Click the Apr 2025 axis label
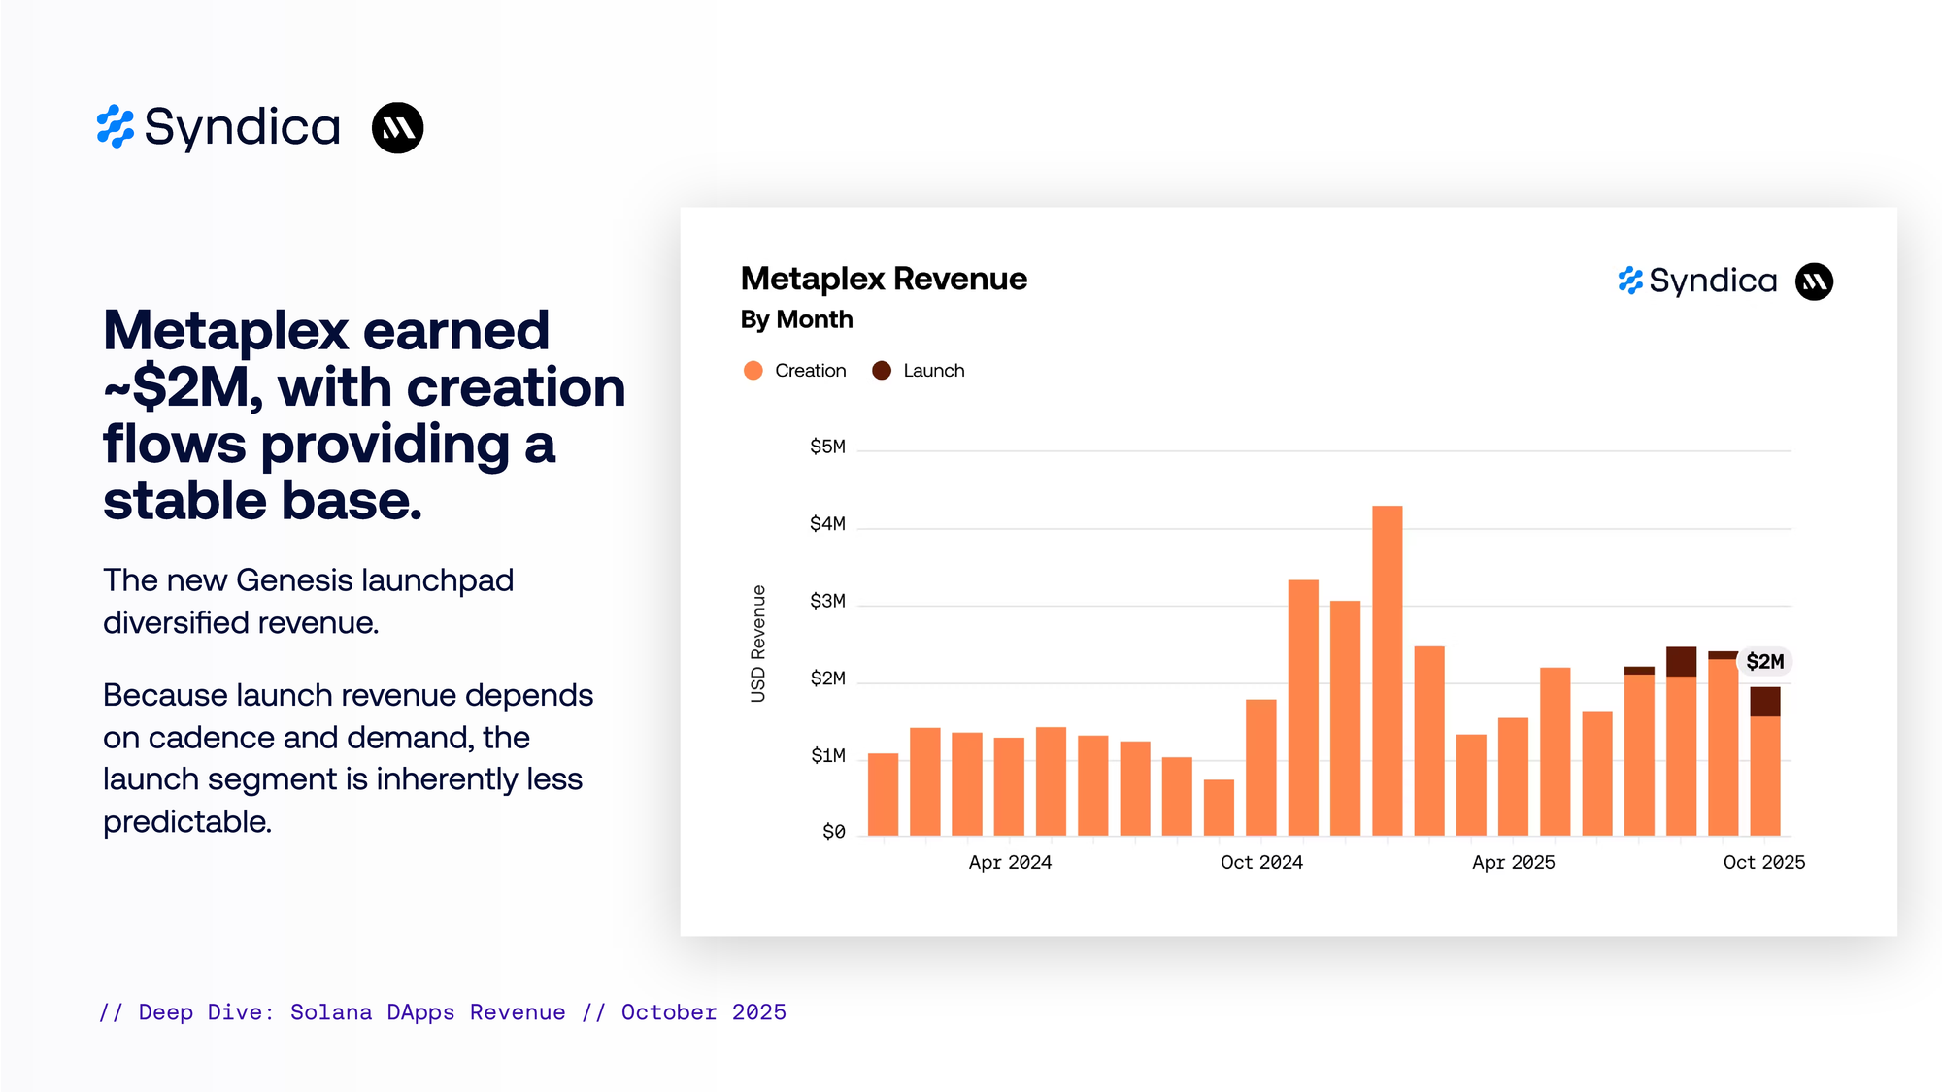 coord(1513,862)
